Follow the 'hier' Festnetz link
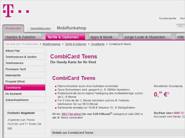This screenshot has width=185, height=138. click(x=10, y=128)
